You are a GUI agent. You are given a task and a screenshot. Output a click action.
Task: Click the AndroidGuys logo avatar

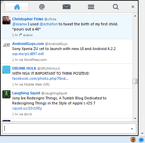tap(6, 45)
